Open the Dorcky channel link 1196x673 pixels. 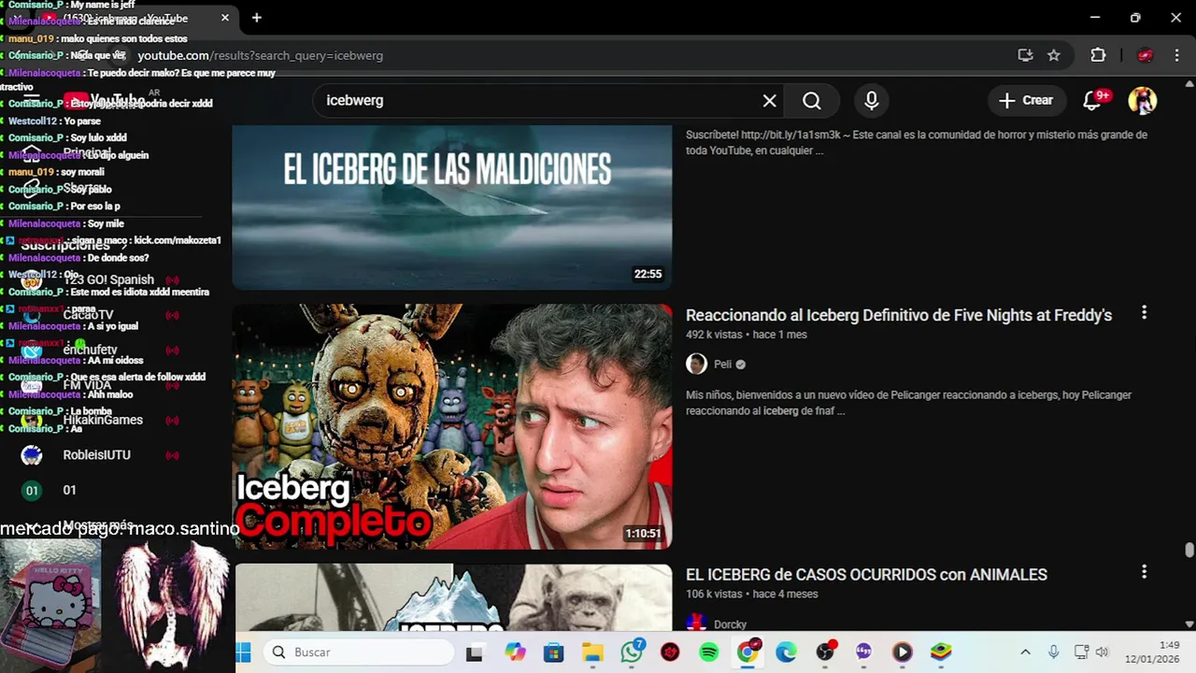(730, 624)
